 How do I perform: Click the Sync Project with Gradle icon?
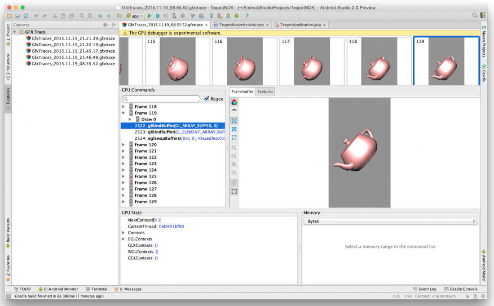[x=212, y=16]
